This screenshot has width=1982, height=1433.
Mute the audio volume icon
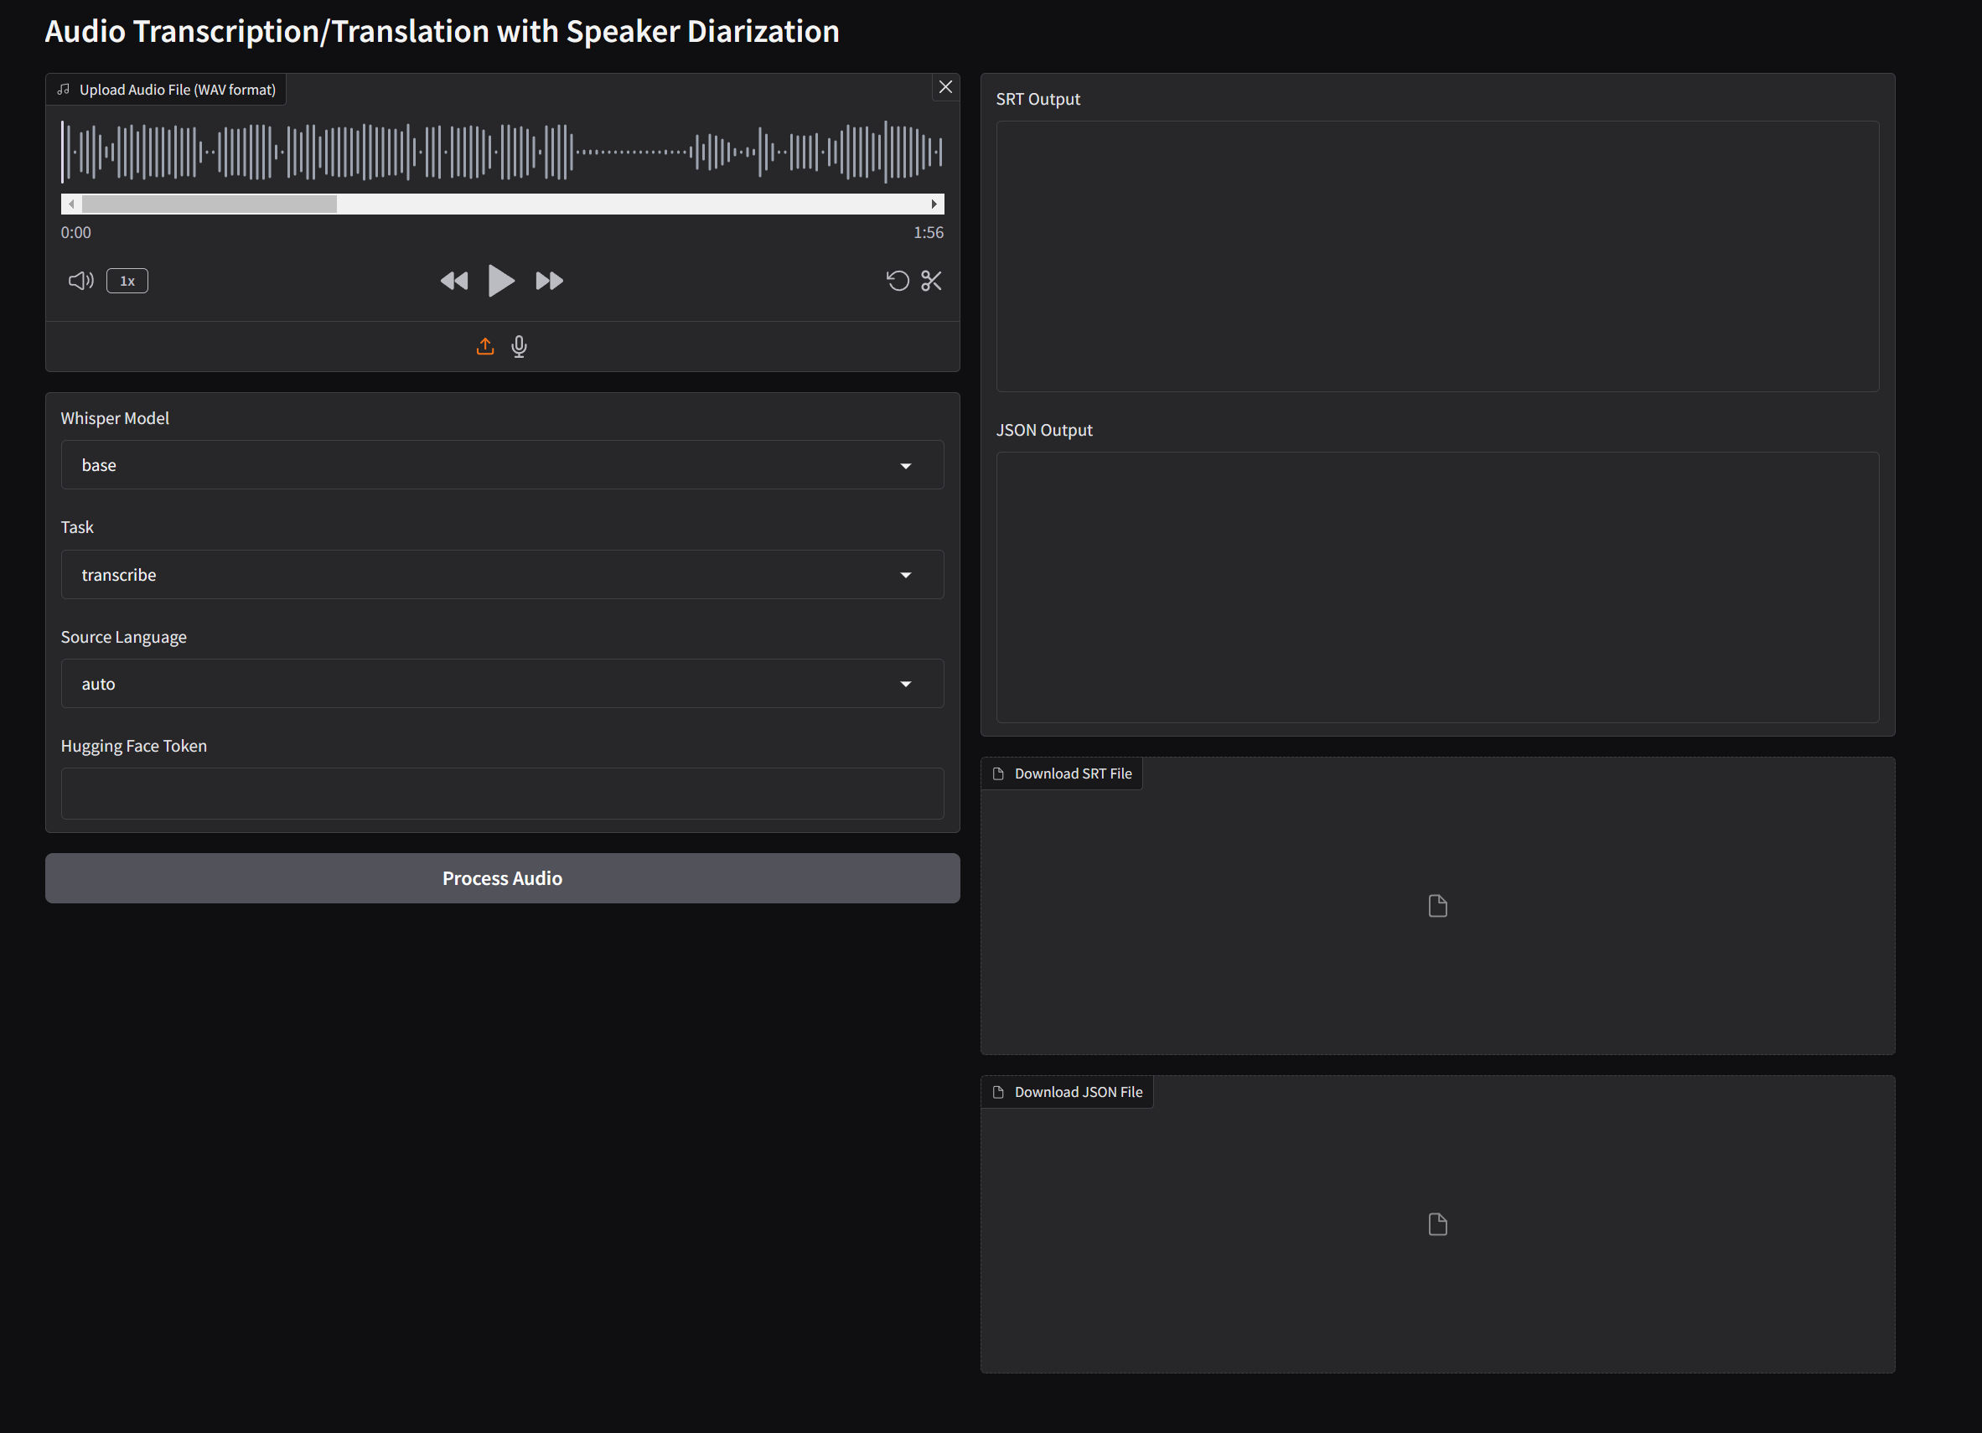[x=80, y=281]
